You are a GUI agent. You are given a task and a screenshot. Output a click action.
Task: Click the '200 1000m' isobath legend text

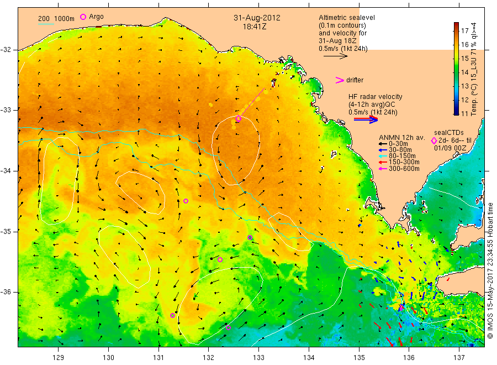(56, 19)
